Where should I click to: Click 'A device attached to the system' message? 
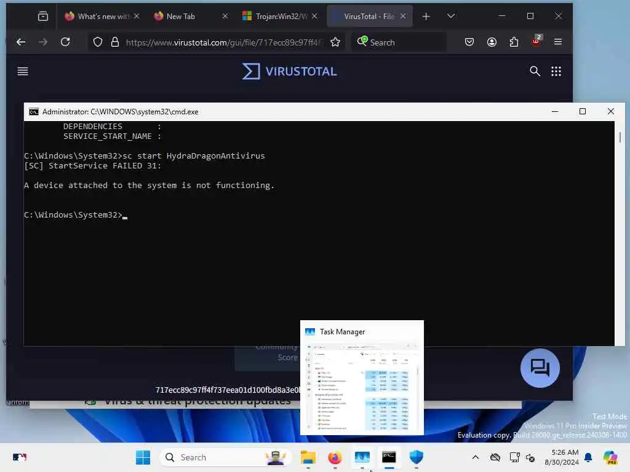point(149,186)
